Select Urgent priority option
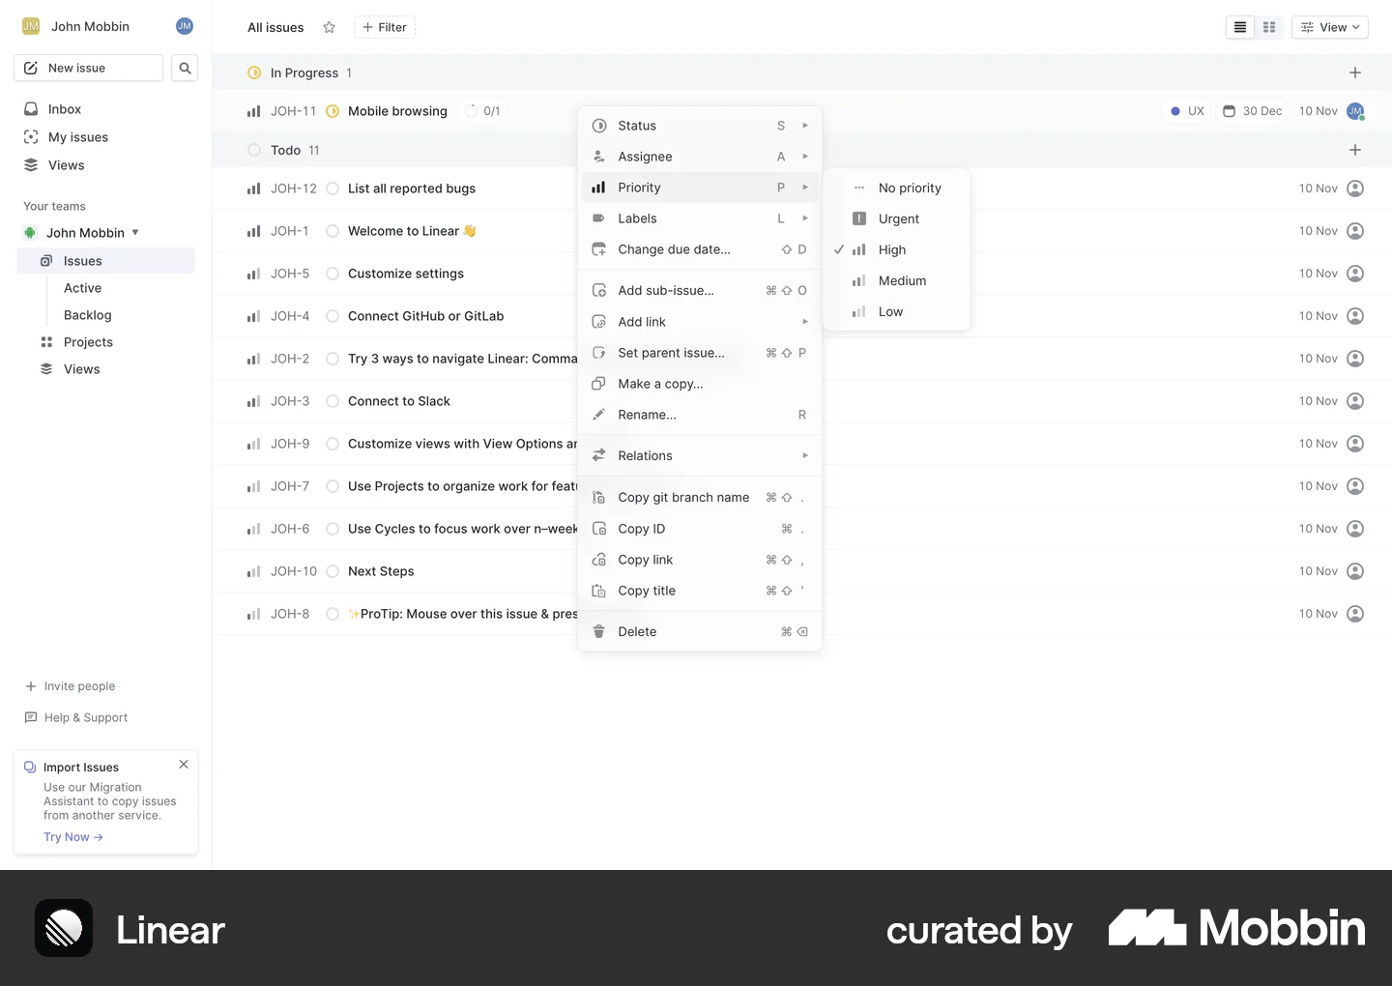The height and width of the screenshot is (986, 1392). pyautogui.click(x=896, y=218)
